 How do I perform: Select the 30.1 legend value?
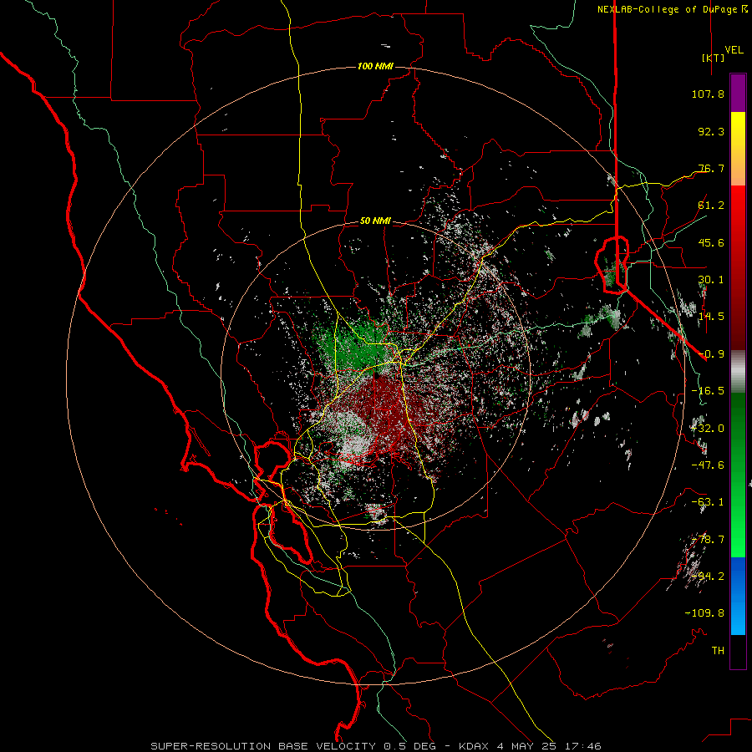click(x=711, y=280)
